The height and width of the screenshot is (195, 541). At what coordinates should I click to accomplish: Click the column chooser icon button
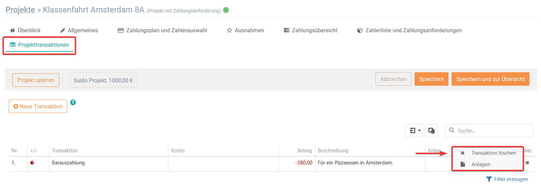click(x=431, y=130)
